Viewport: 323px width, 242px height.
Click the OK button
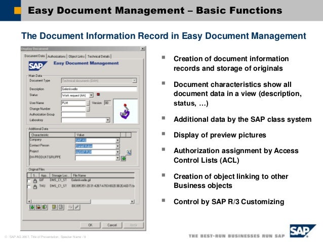pos(90,225)
